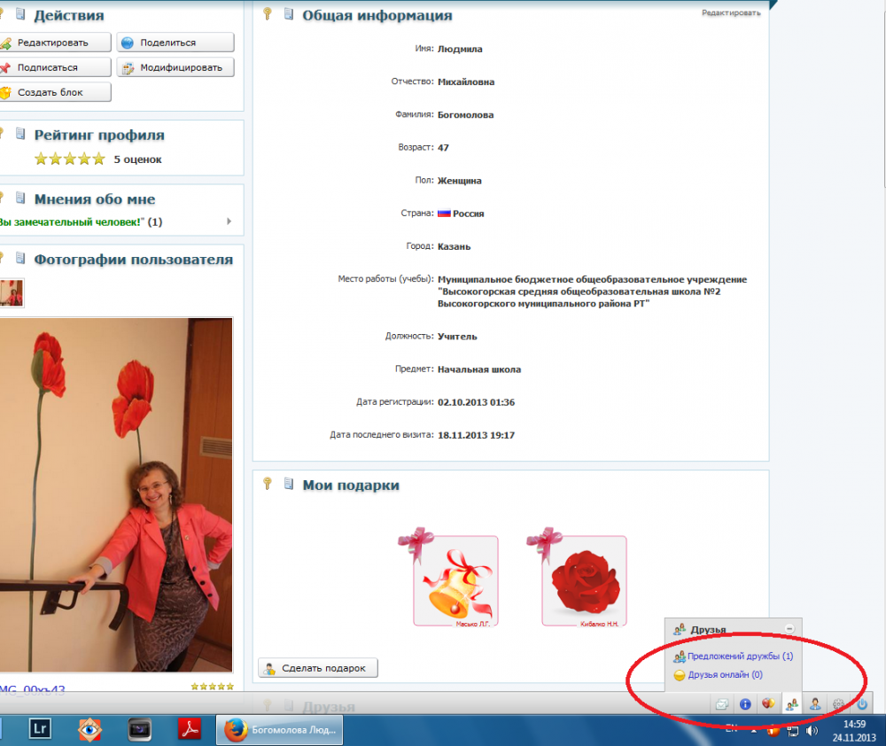Click the volume speaker tray icon
This screenshot has height=746, width=886.
click(812, 731)
